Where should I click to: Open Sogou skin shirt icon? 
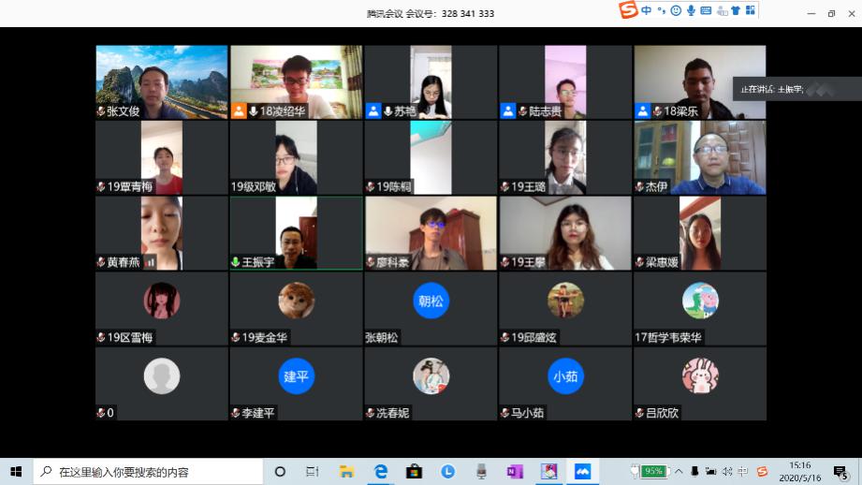(x=735, y=10)
